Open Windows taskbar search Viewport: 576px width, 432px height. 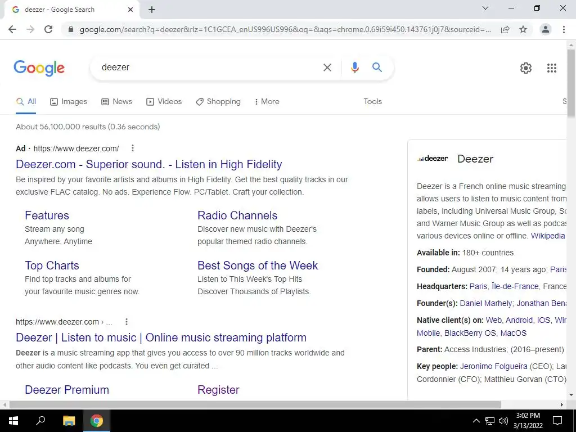pyautogui.click(x=40, y=421)
